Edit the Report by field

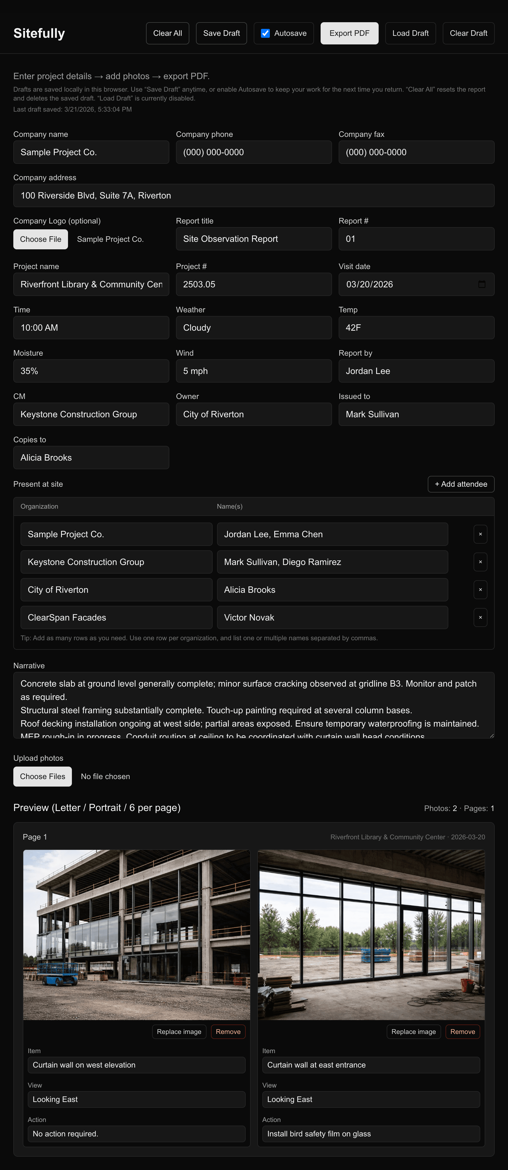(x=416, y=371)
